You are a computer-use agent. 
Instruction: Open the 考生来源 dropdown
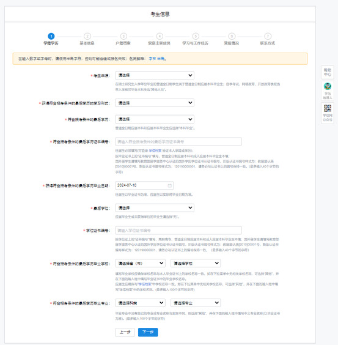155,75
